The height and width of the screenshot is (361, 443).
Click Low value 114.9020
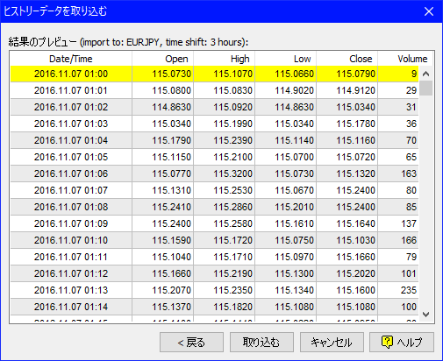tap(294, 90)
